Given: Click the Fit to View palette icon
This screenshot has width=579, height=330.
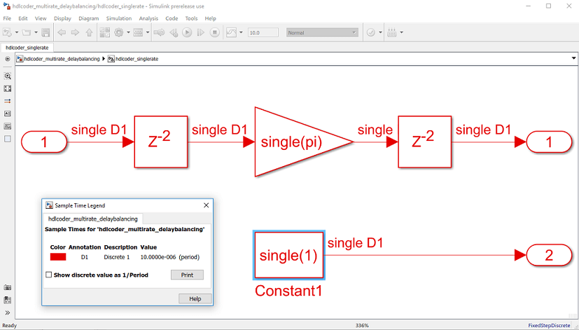Looking at the screenshot, I should (8, 89).
